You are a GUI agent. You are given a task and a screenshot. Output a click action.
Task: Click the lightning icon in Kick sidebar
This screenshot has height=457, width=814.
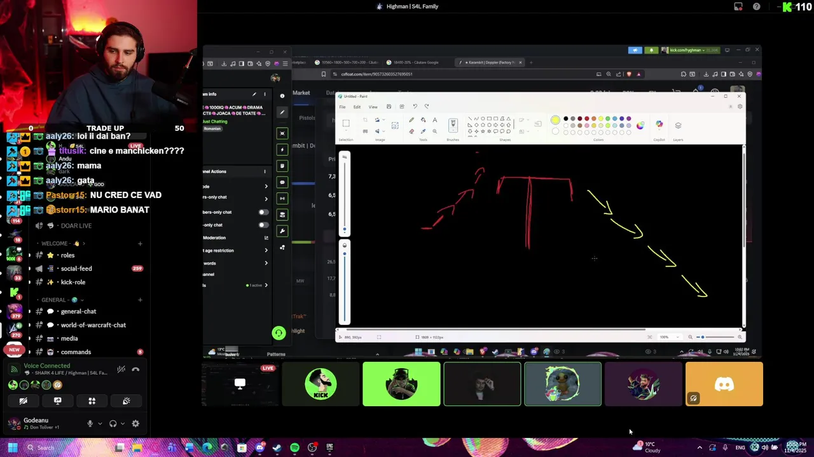pos(282,150)
